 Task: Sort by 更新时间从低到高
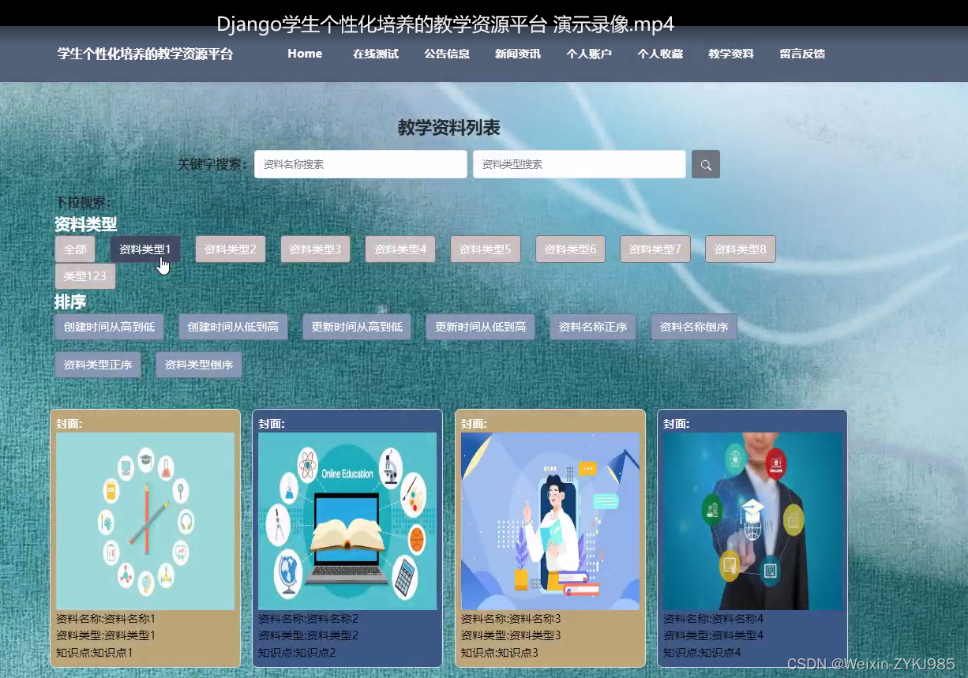[x=481, y=327]
